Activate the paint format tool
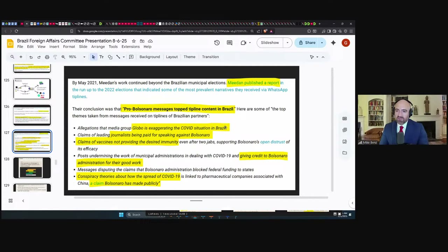Viewport: 448px width, 252px height. [55, 57]
